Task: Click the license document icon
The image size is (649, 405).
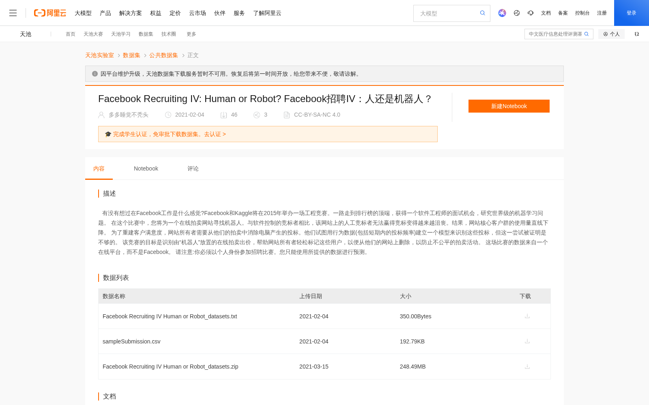Action: pos(287,115)
